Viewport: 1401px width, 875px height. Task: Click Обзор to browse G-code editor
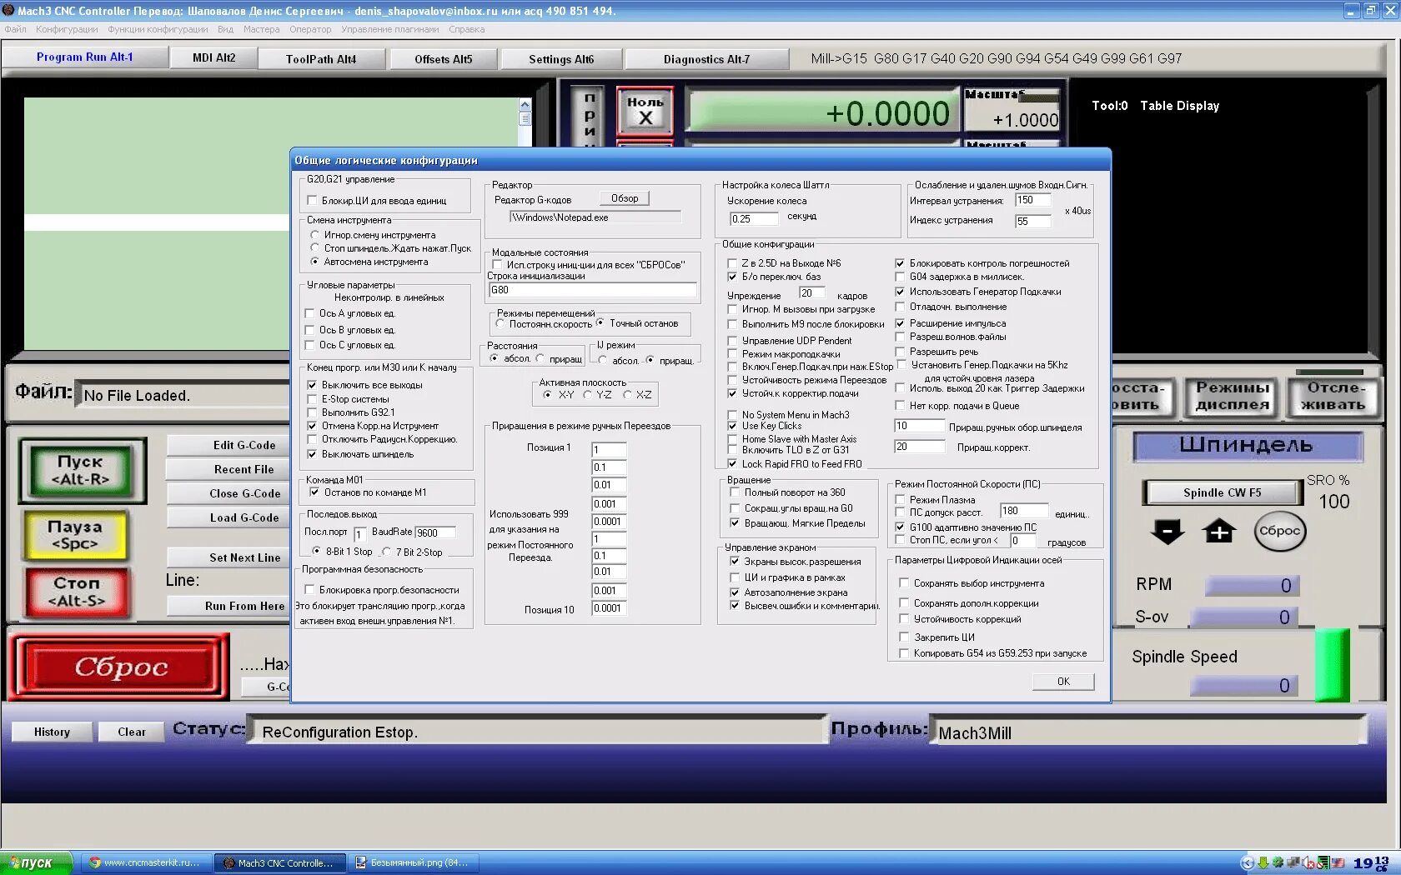[625, 198]
